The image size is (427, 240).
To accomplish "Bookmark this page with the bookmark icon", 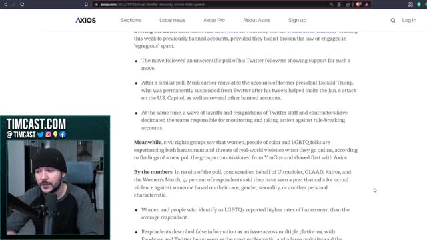I will coord(86,5).
